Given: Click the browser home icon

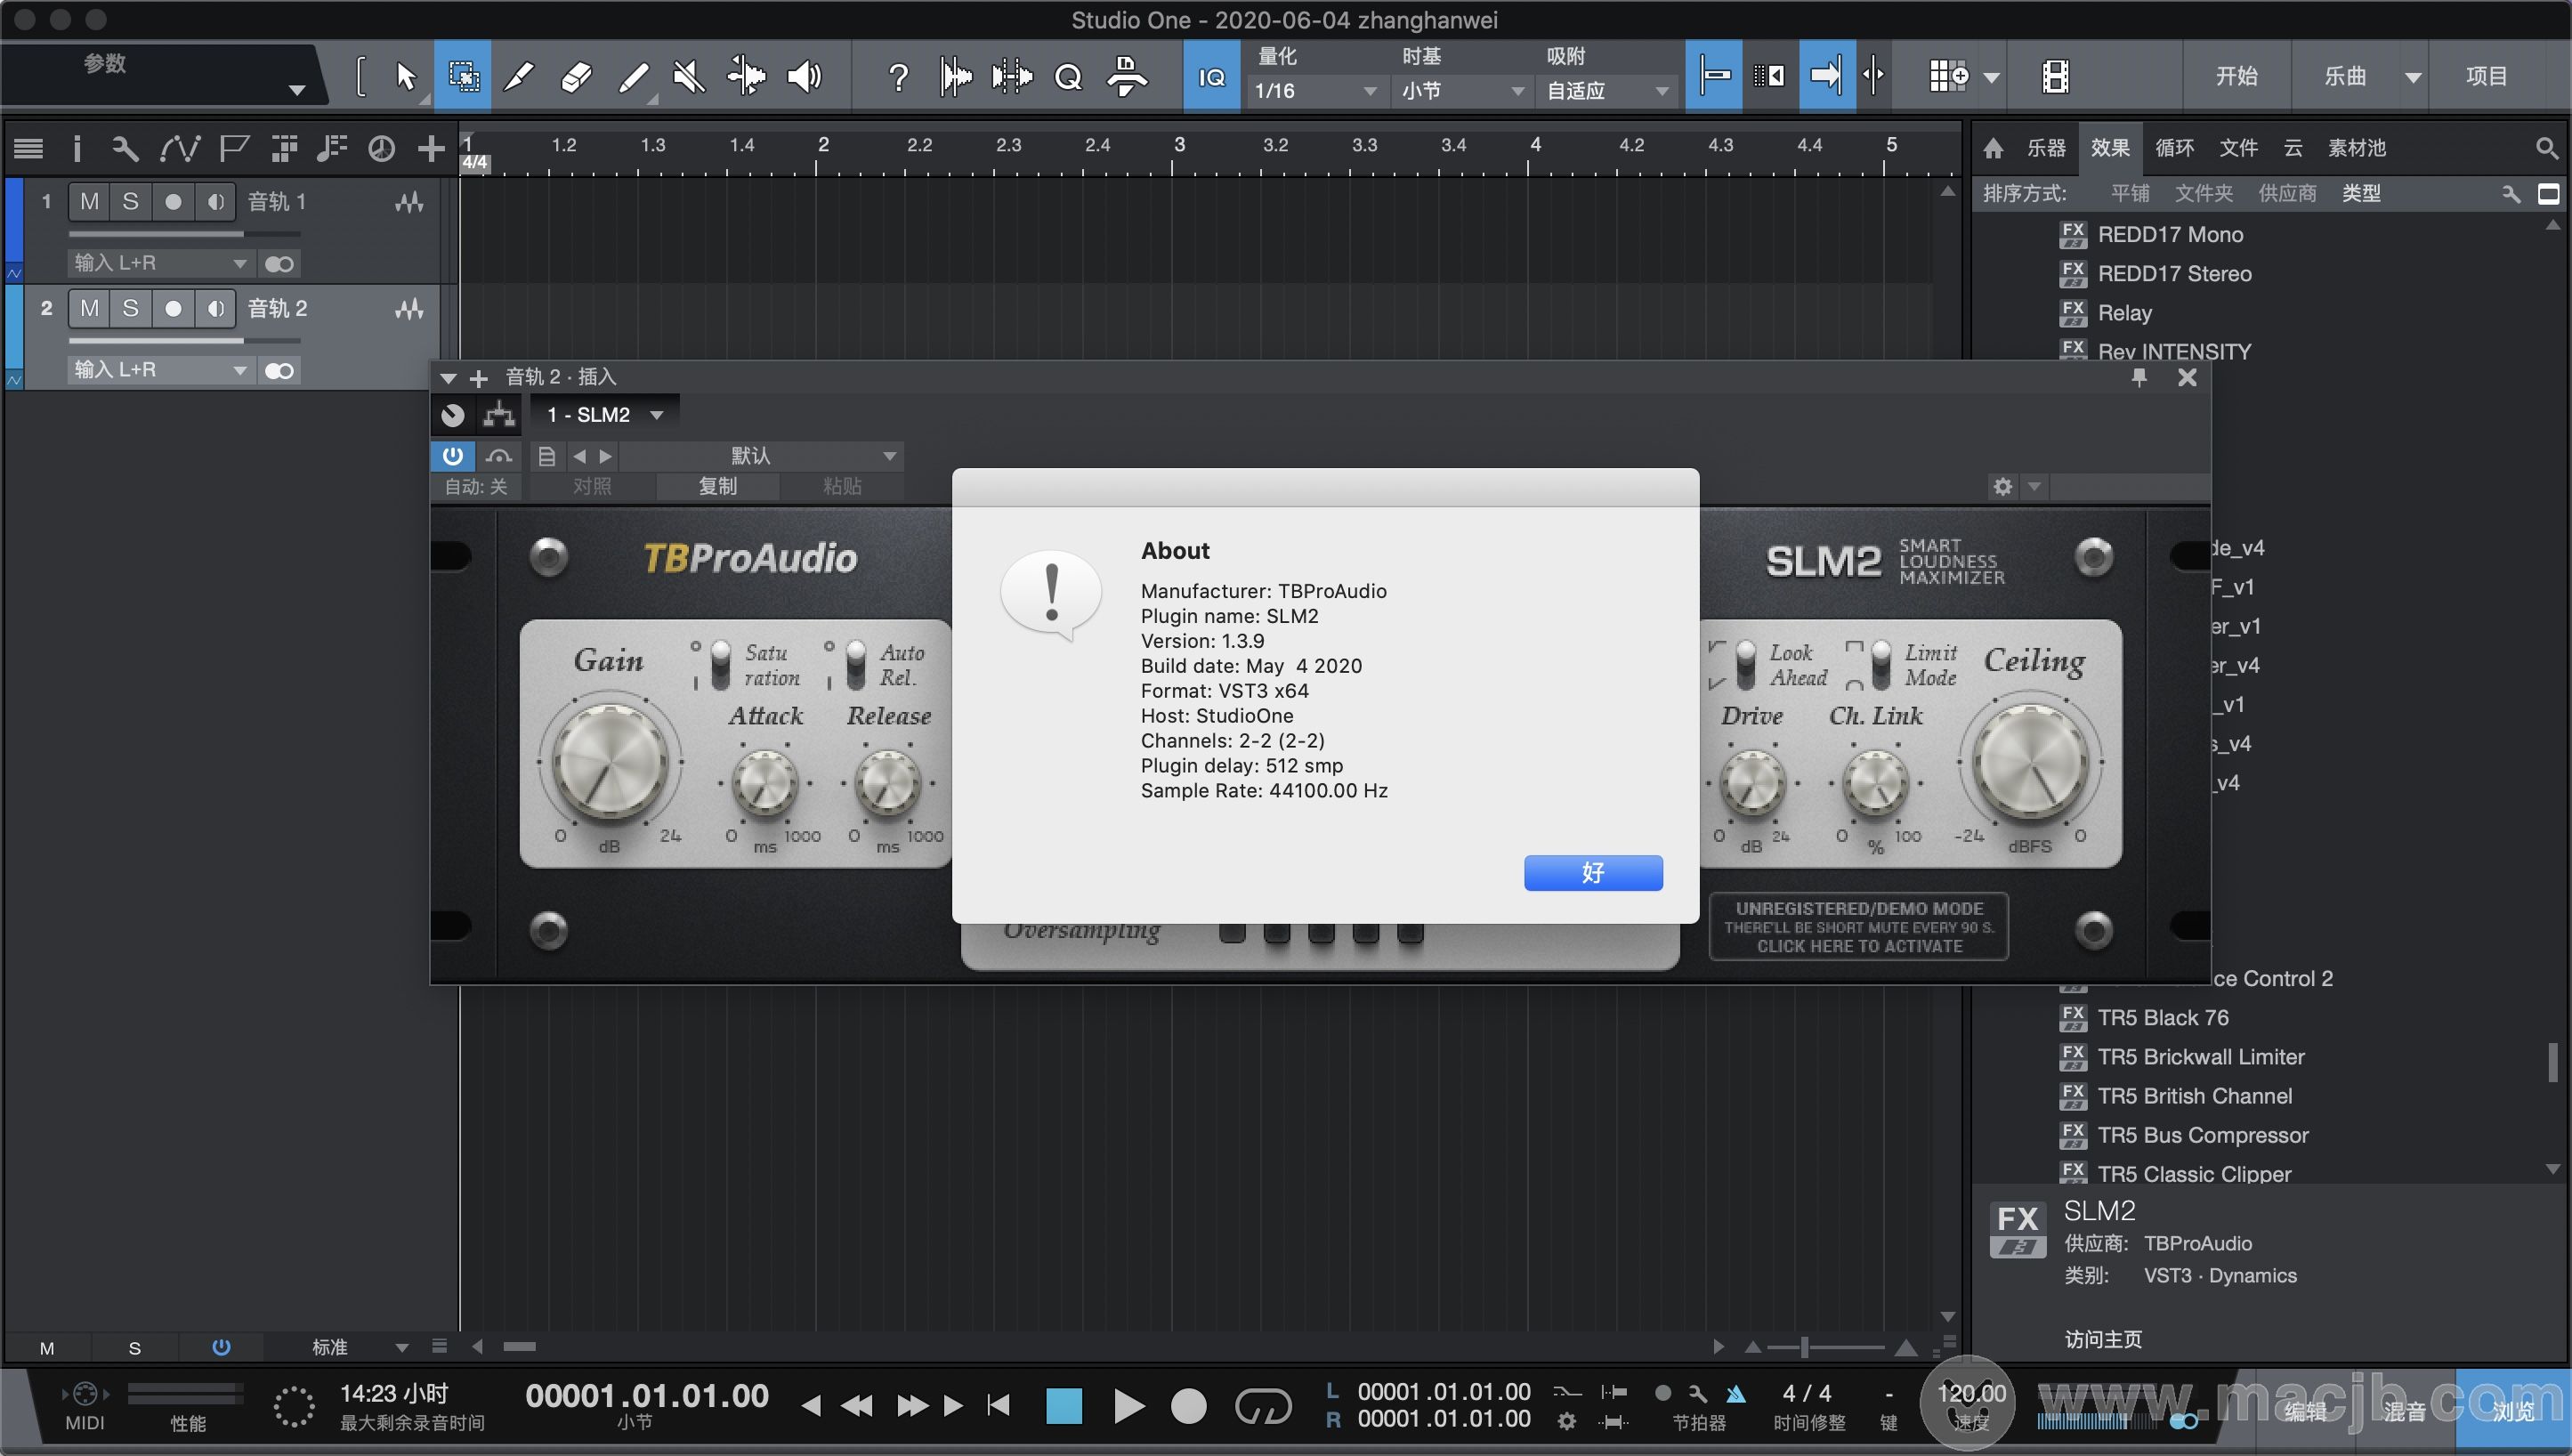Looking at the screenshot, I should [1993, 149].
